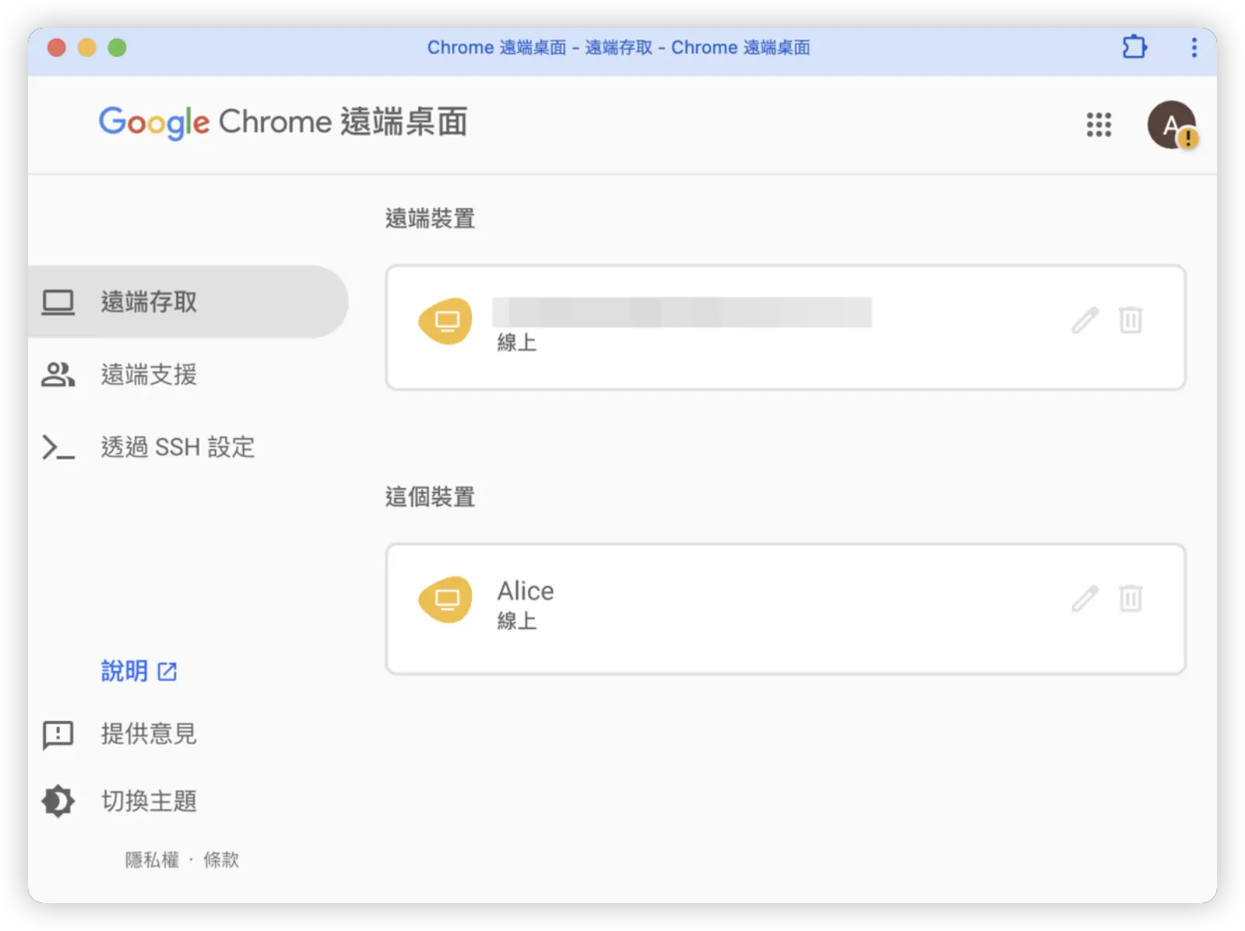Edit the remote device name with pencil icon
Screen dimensions: 1245x931
[x=1085, y=320]
